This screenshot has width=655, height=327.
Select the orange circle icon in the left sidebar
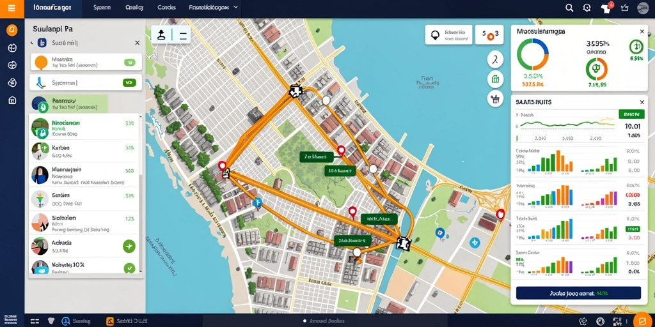pyautogui.click(x=12, y=29)
